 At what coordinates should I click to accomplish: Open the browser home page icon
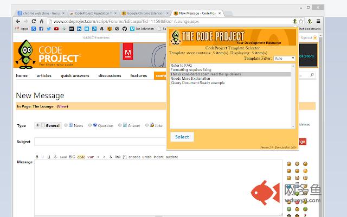pos(41,21)
